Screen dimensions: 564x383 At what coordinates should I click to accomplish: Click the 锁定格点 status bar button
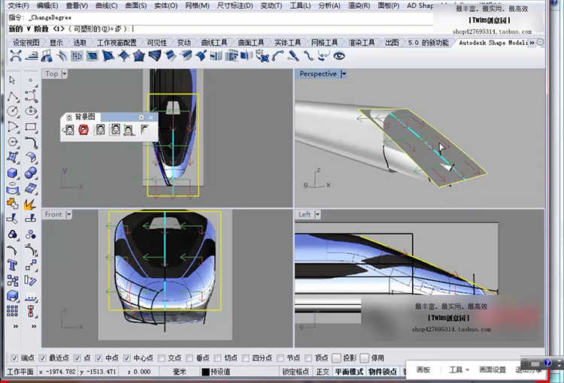click(296, 372)
